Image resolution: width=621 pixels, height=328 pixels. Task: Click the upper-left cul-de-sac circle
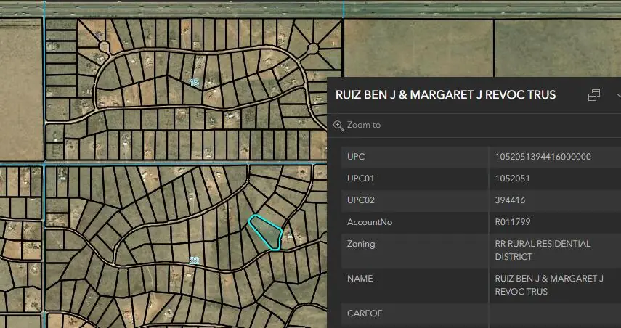[104, 47]
